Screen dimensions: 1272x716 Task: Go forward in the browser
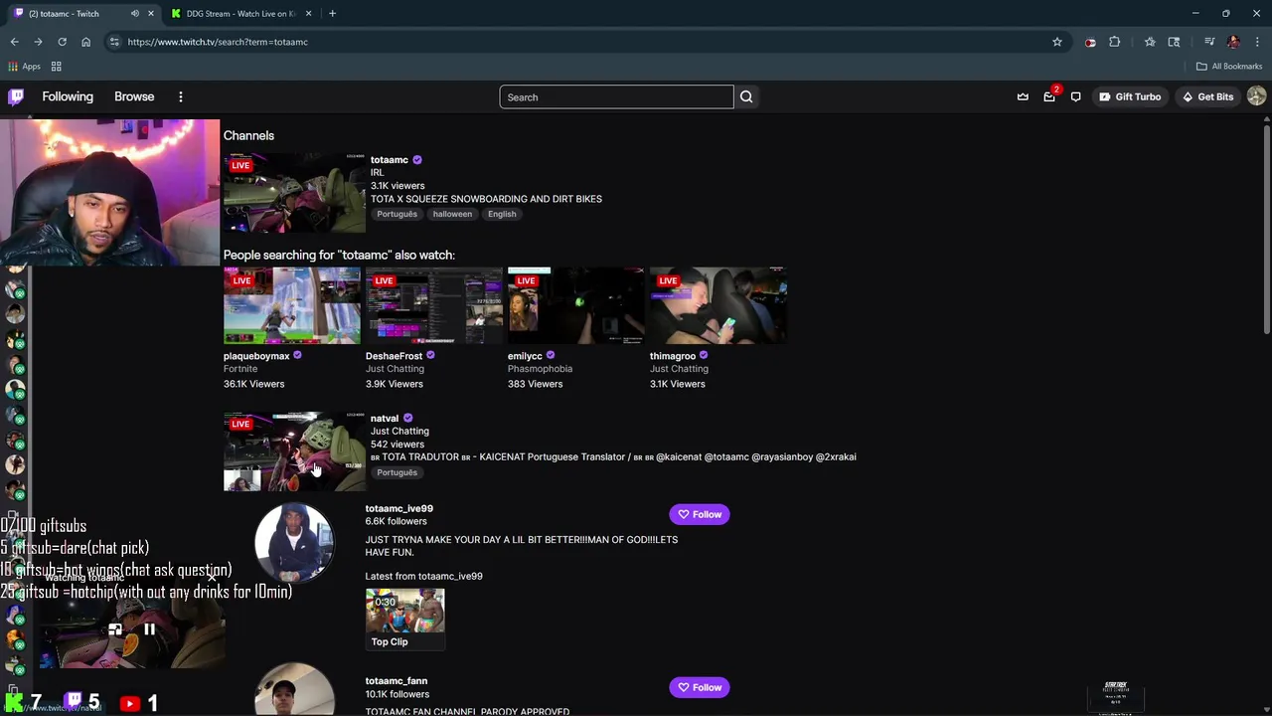click(38, 42)
